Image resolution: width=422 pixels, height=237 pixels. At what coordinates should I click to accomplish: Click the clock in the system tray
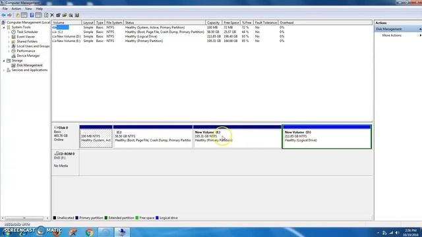coord(410,232)
